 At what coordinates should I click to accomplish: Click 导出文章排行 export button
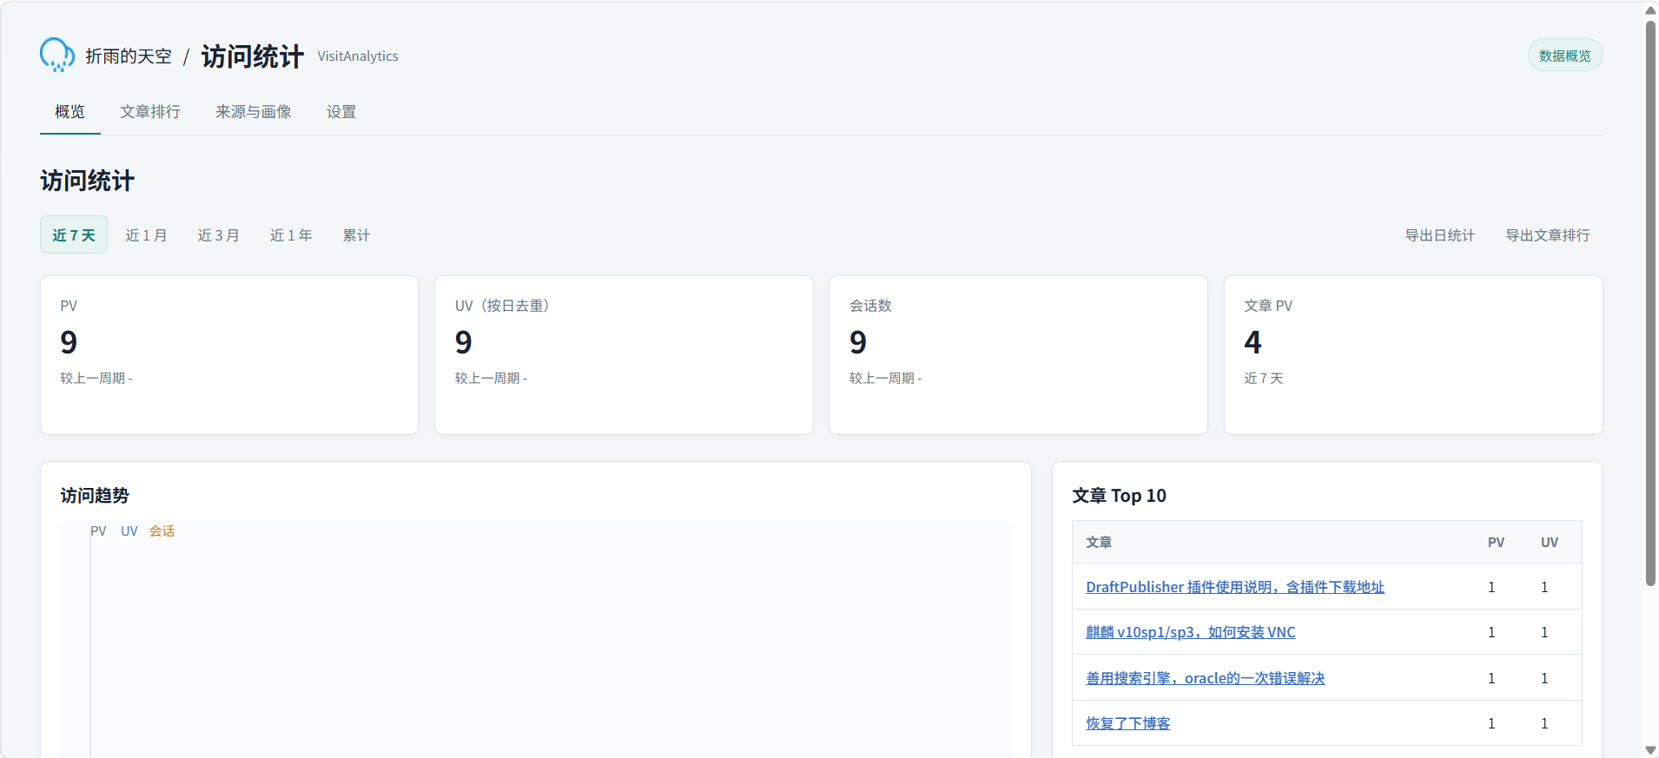[x=1548, y=235]
